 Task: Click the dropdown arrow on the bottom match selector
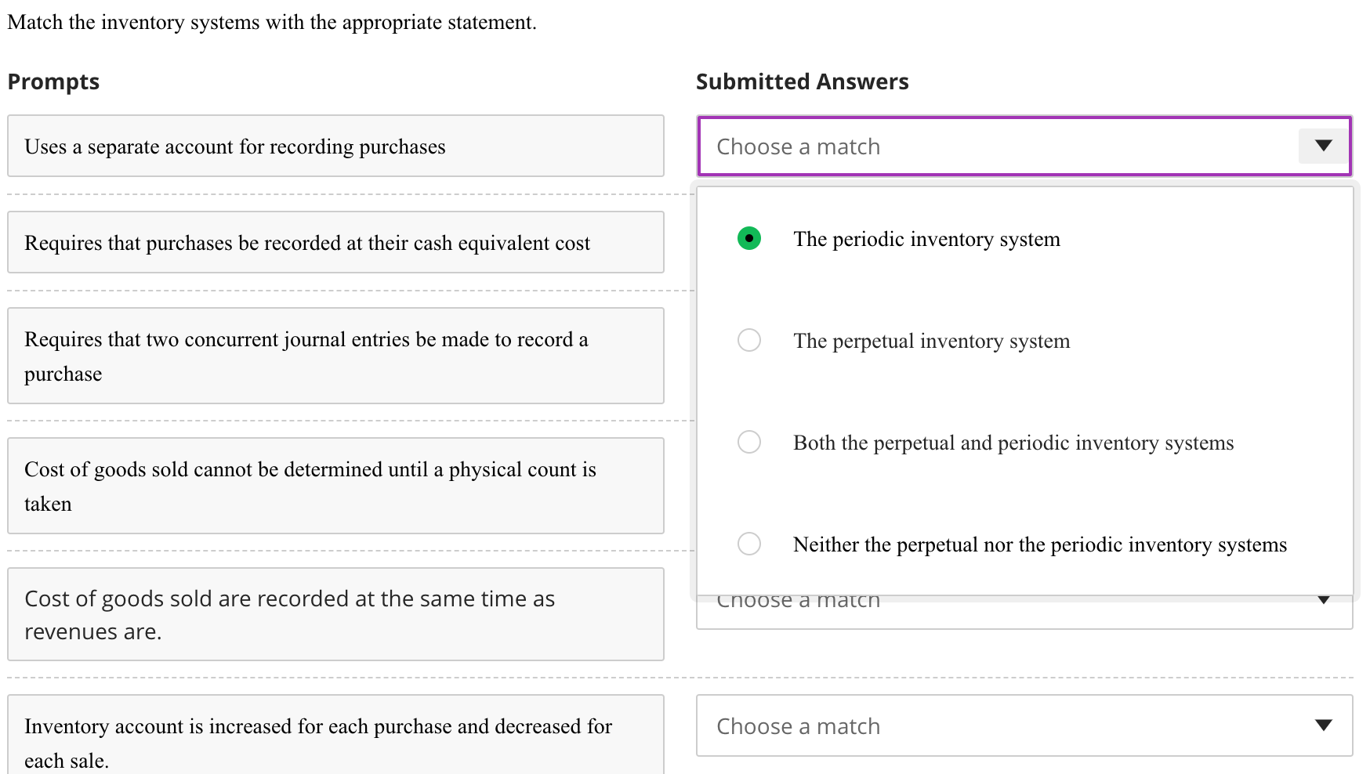(1324, 725)
